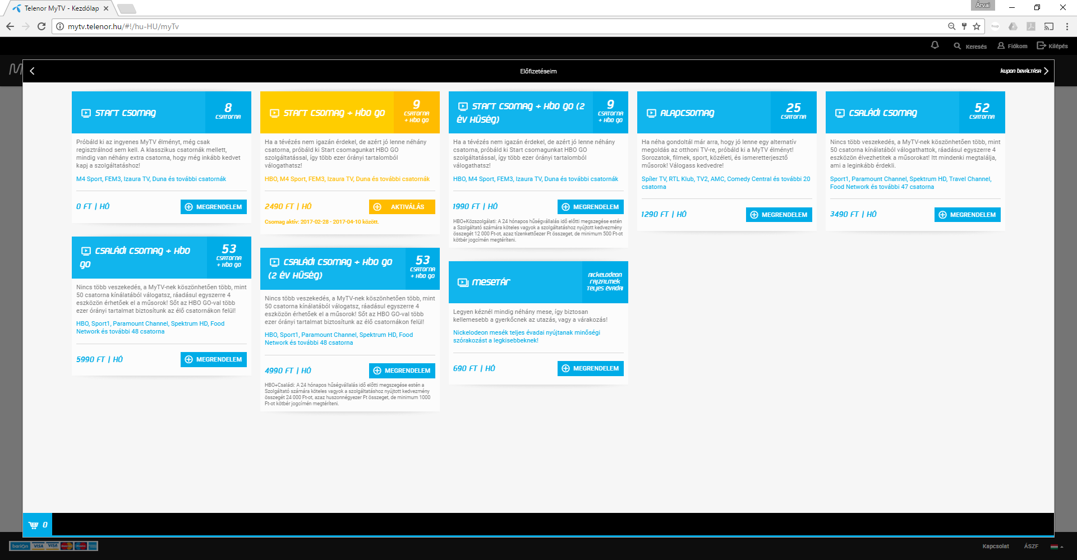Open channel list link in the 8-channel Start csomag card
The height and width of the screenshot is (560, 1077).
tap(151, 179)
